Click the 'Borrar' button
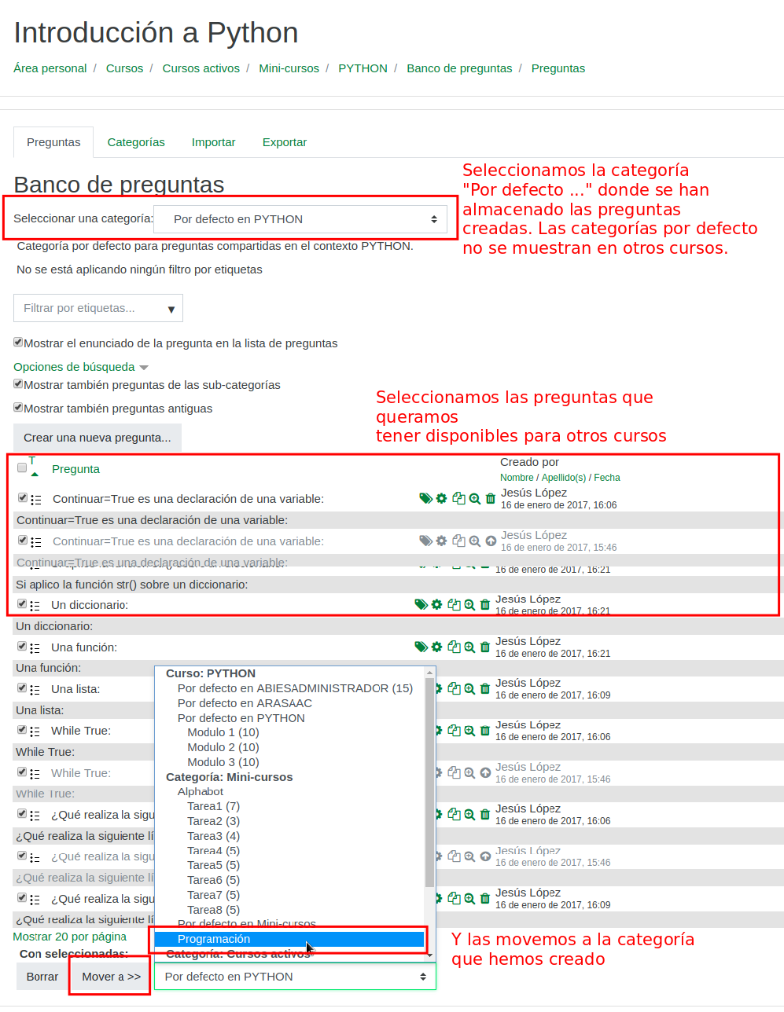784x1012 pixels. (x=42, y=977)
